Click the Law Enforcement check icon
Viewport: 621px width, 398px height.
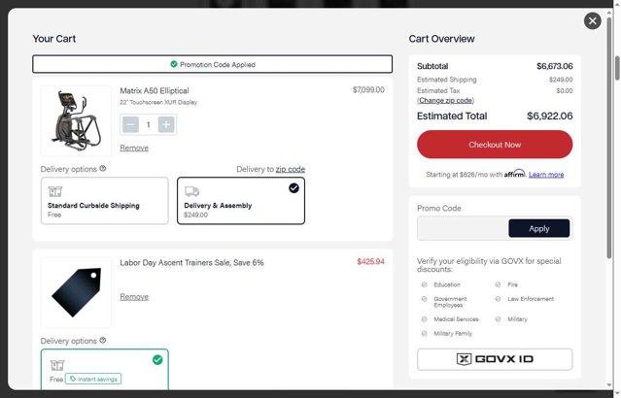click(498, 299)
